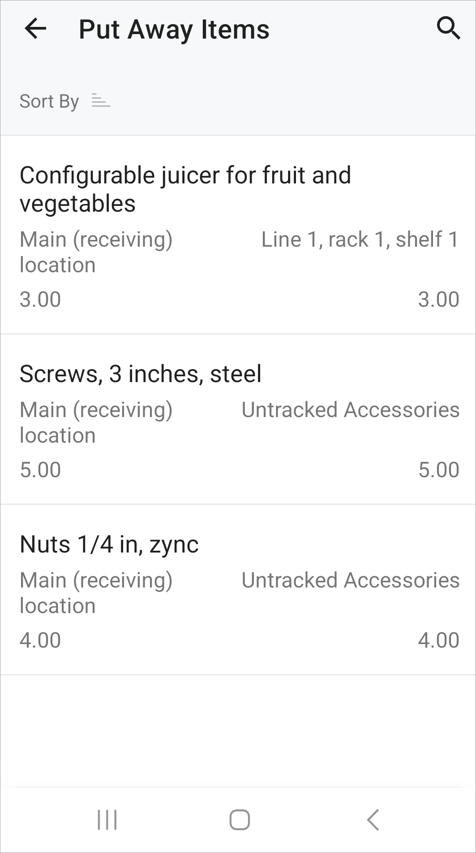Tap the 4.00 destination quantity for Nuts
Viewport: 476px width, 853px height.
point(438,640)
